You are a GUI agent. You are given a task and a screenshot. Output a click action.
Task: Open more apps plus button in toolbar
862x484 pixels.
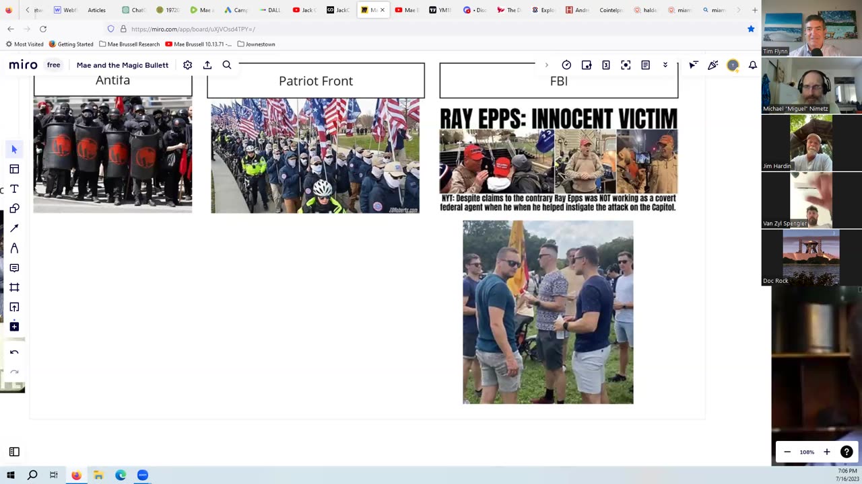coord(14,327)
